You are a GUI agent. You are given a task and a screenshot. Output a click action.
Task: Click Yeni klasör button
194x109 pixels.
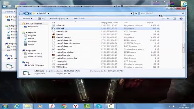(x=79, y=18)
